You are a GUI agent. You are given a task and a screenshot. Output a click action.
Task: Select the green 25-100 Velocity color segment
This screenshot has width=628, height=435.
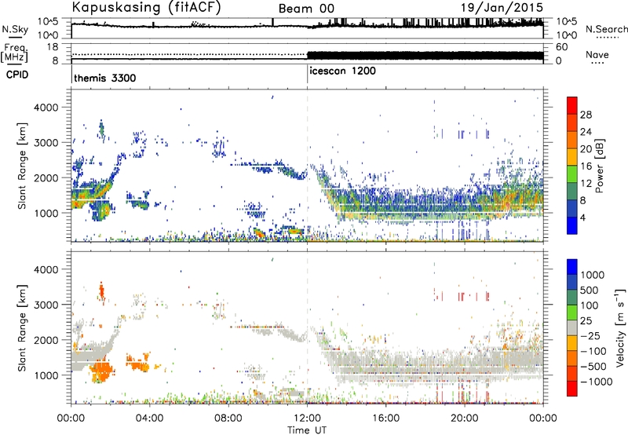pyautogui.click(x=572, y=313)
